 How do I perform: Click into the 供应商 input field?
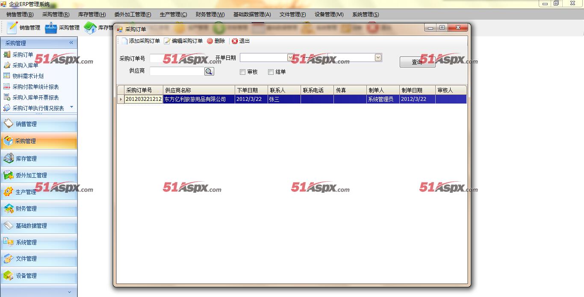point(177,71)
